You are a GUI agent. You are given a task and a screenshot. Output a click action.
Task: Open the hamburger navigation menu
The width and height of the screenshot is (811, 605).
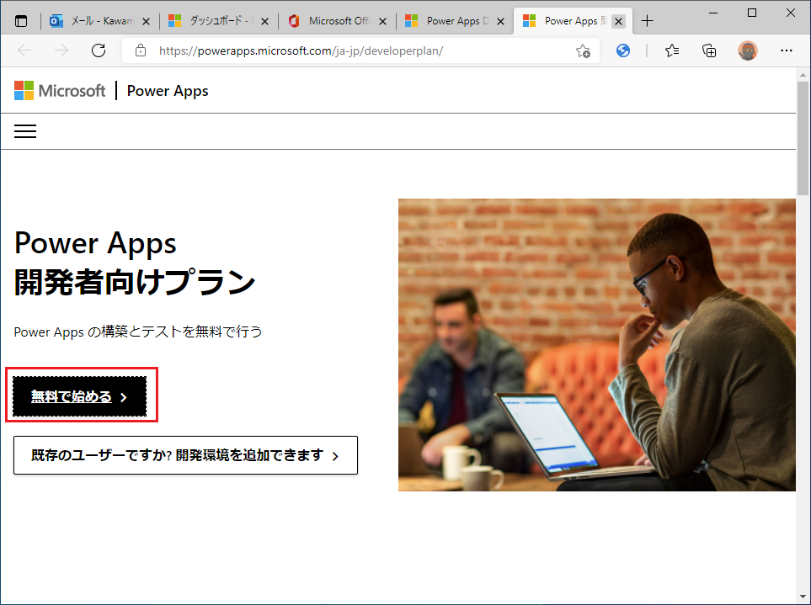click(25, 130)
